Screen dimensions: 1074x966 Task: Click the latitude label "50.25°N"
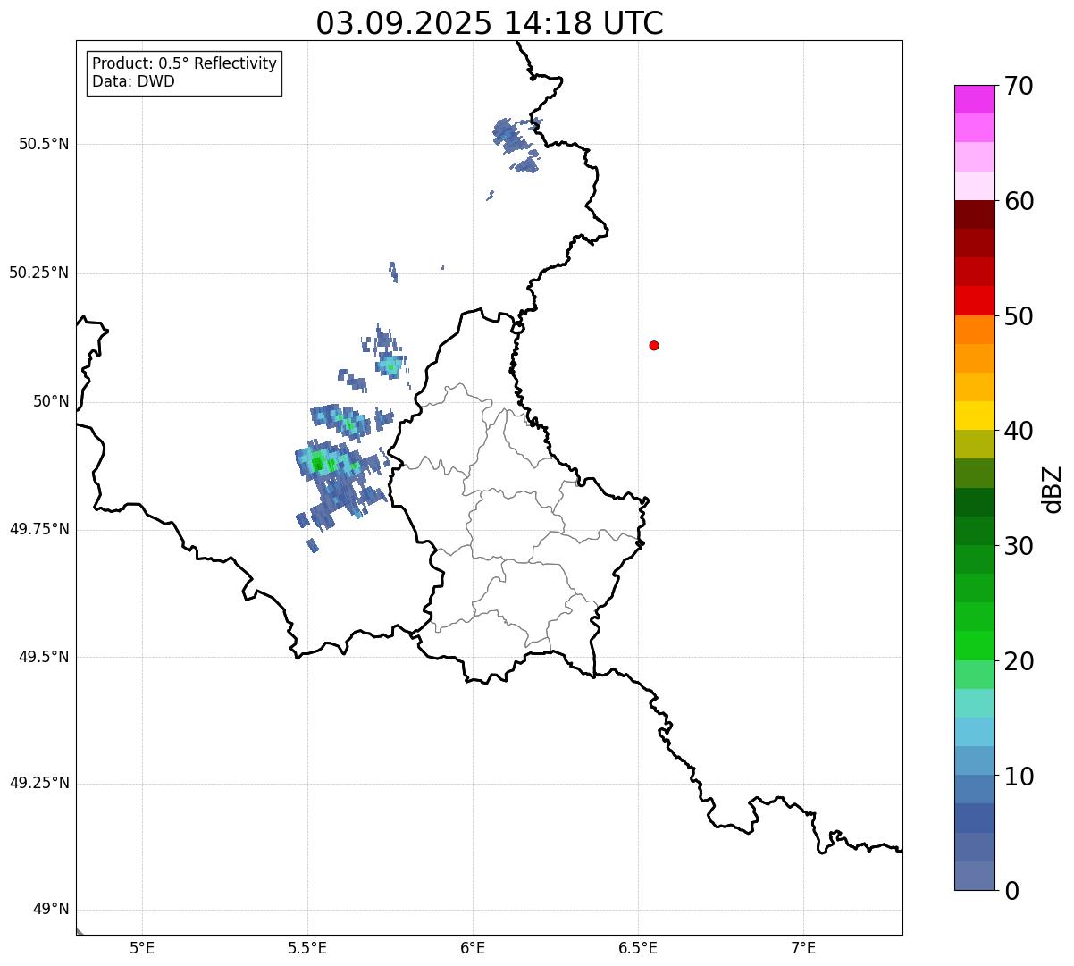point(39,273)
